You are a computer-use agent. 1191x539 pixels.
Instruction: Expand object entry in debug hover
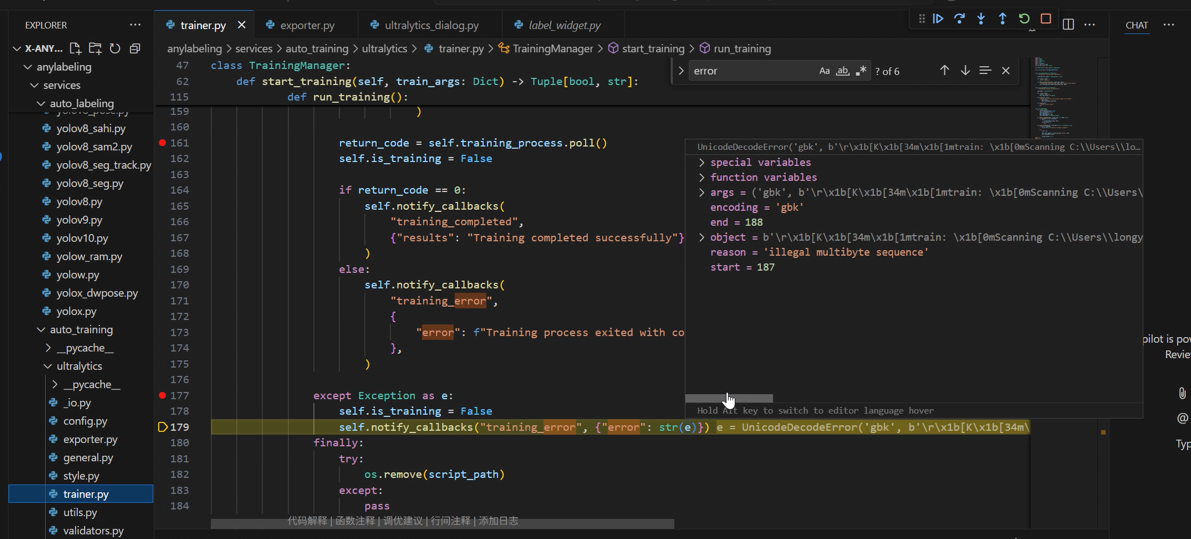coord(702,237)
